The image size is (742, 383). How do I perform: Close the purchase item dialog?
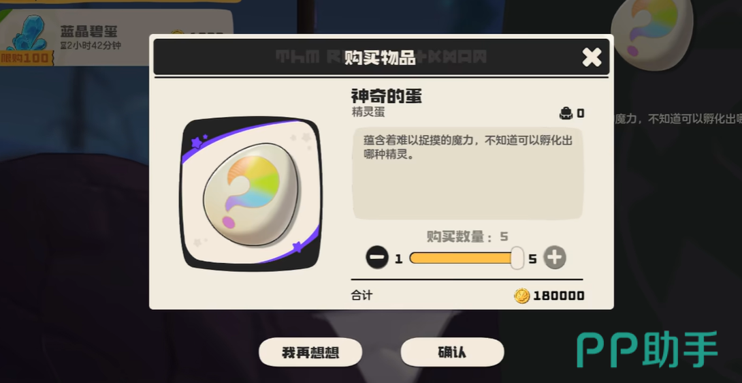coord(592,57)
